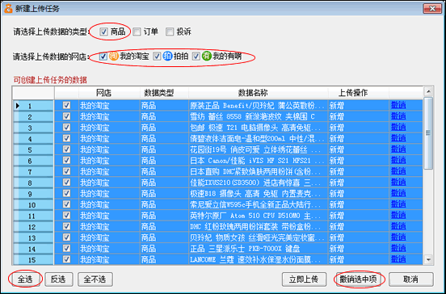The width and height of the screenshot is (446, 294).
Task: Click the green 我的有啊 shop icon
Action: click(207, 57)
